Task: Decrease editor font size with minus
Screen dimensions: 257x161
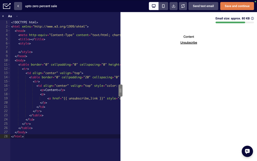Action: 17,16
